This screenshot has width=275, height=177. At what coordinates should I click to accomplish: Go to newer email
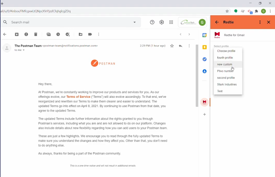point(181,34)
